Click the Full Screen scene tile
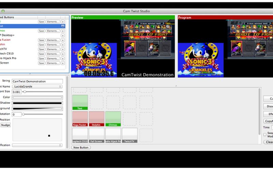The height and width of the screenshot is (170, 273). tap(97, 135)
